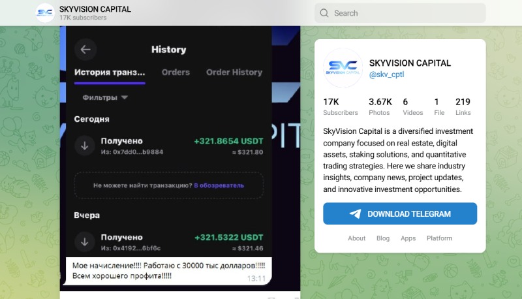Open the About footer link

coord(356,238)
